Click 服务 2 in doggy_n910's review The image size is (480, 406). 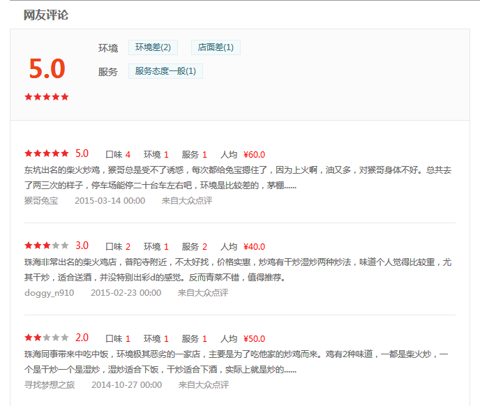pos(195,247)
